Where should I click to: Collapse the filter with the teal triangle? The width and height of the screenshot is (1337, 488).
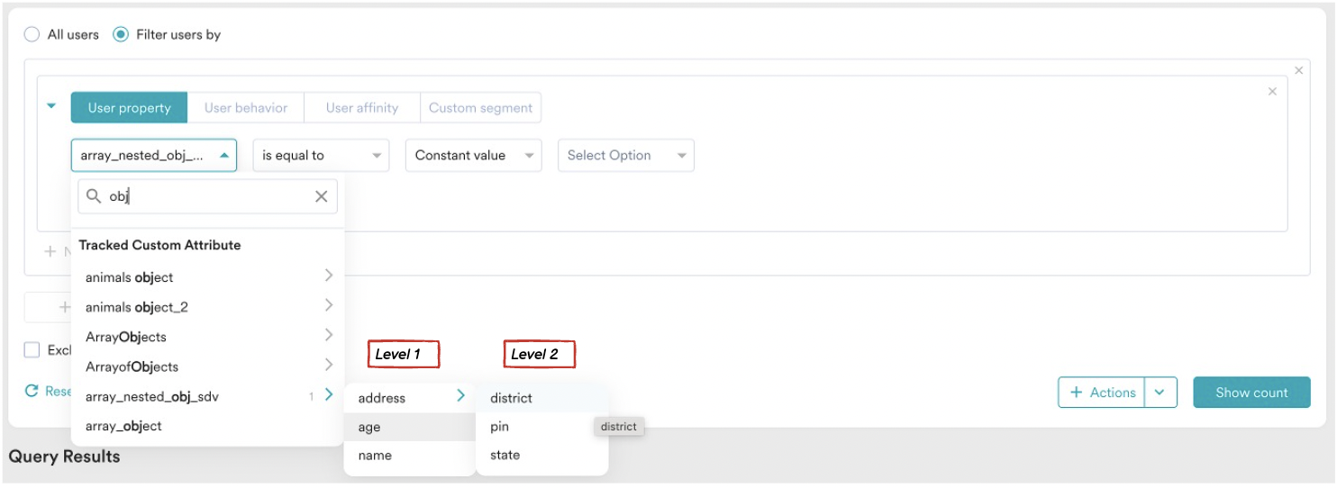click(52, 106)
